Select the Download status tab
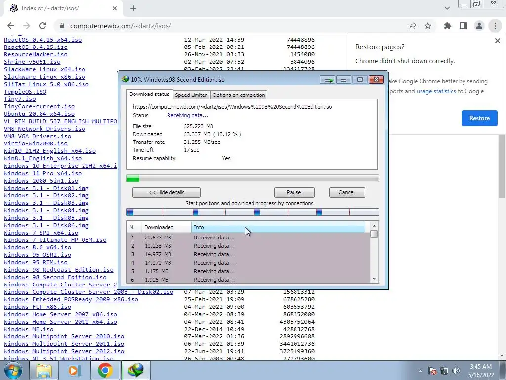The height and width of the screenshot is (380, 506). [x=149, y=94]
